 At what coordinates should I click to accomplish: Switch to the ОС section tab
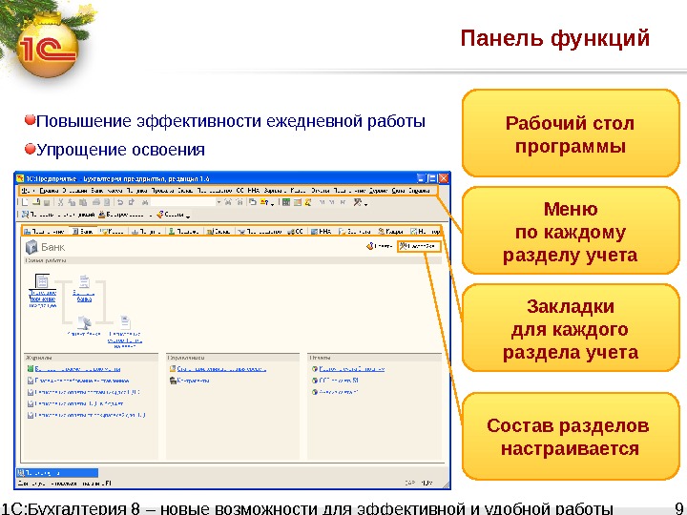[295, 231]
